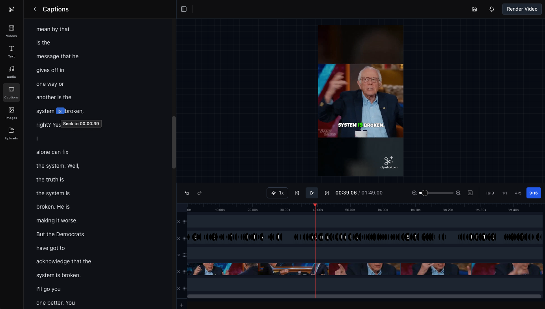Click the captions list vertical scrollbar
Screen dimensions: 545x309
pyautogui.click(x=174, y=142)
